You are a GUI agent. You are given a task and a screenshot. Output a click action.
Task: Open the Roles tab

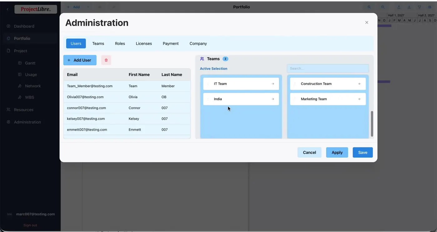120,44
